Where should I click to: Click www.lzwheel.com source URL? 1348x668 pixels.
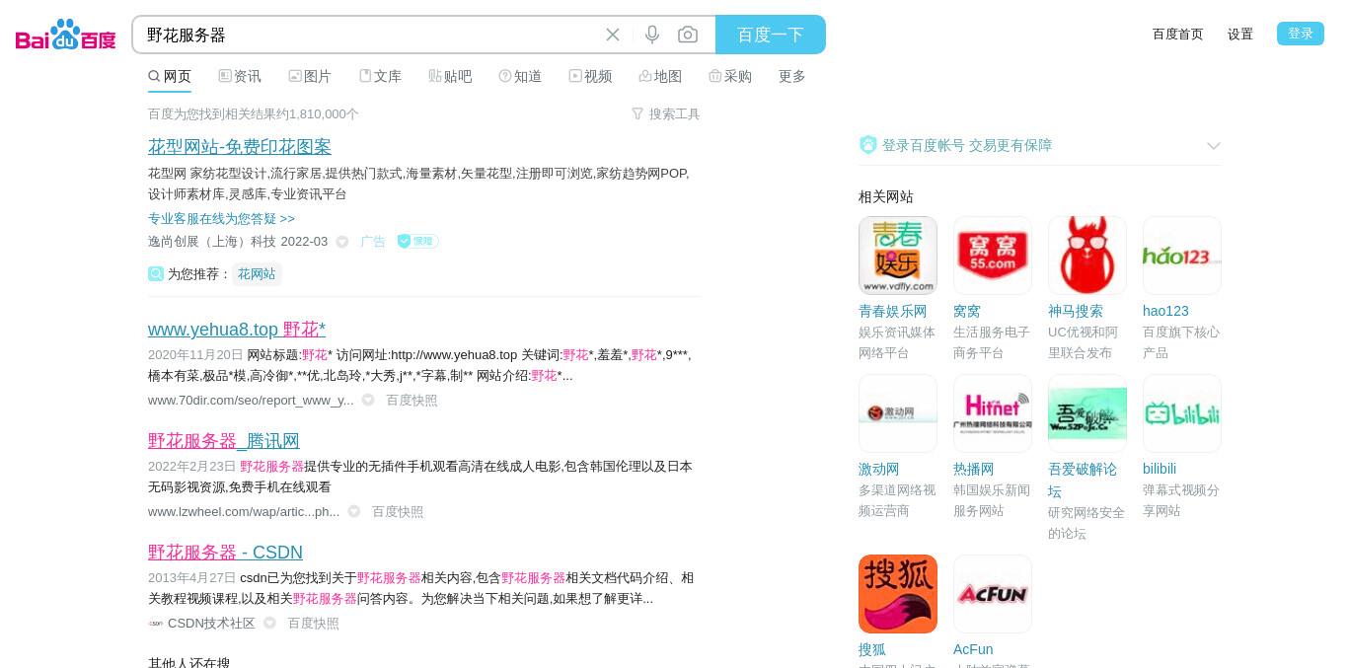coord(244,512)
